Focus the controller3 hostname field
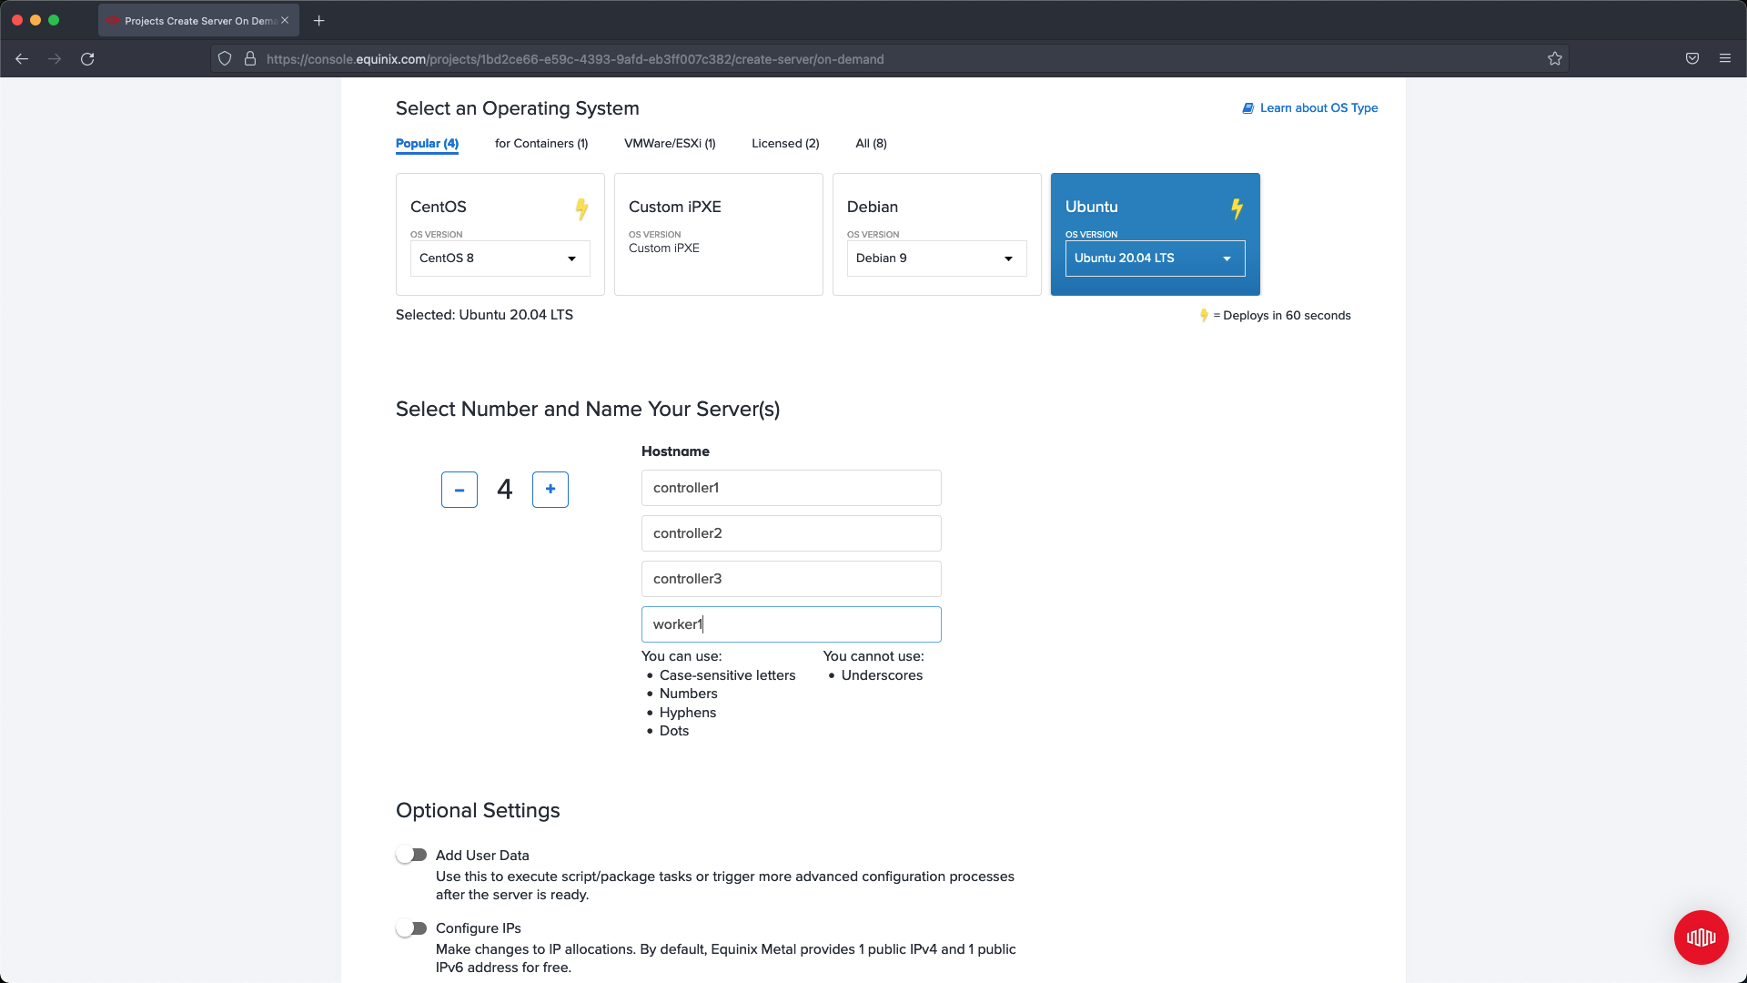This screenshot has height=983, width=1747. pos(792,579)
